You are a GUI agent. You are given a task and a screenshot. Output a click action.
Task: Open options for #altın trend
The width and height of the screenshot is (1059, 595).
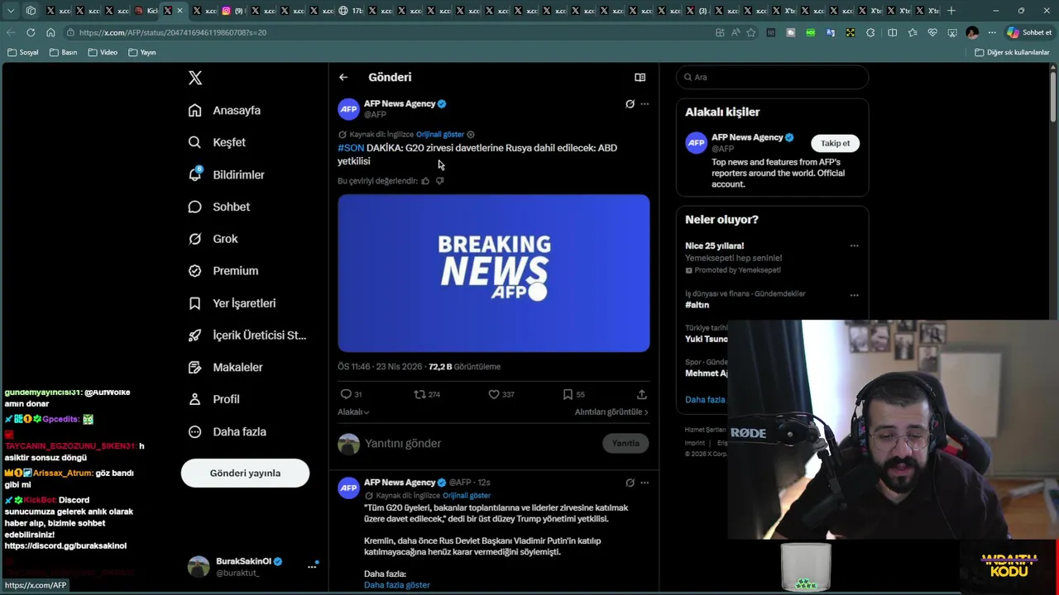854,294
